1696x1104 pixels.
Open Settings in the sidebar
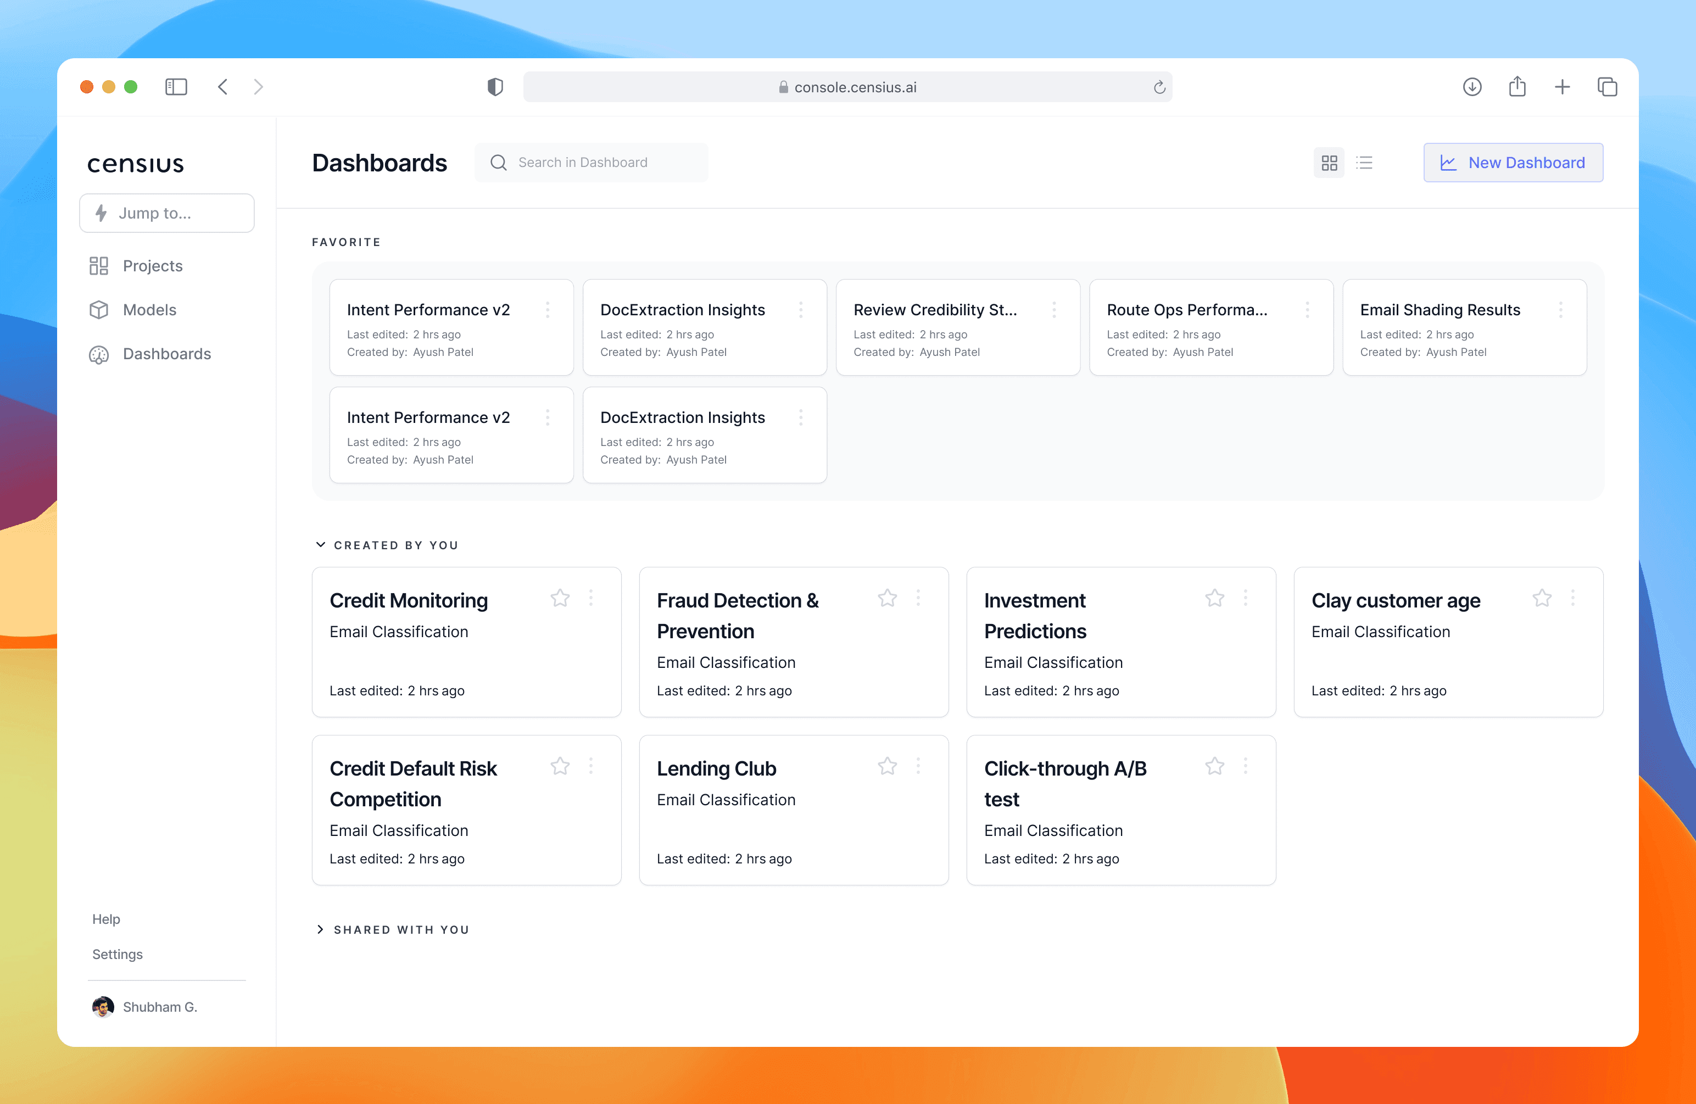(118, 955)
